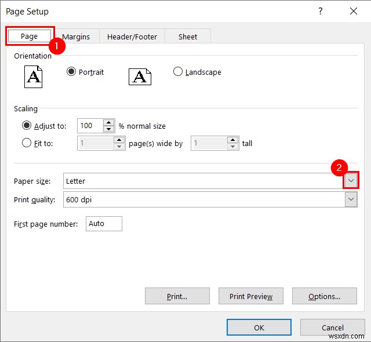
Task: Increase pages tall spinner value
Action: (233, 140)
